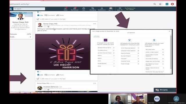Click the Drafts row in the sidebar

(20, 37)
